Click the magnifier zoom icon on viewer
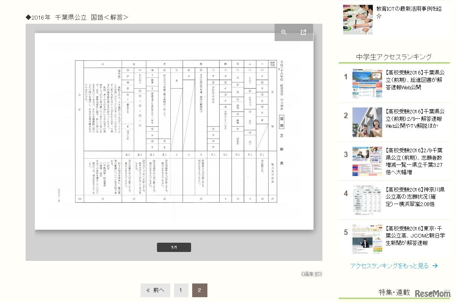The height and width of the screenshot is (302, 456). (284, 33)
